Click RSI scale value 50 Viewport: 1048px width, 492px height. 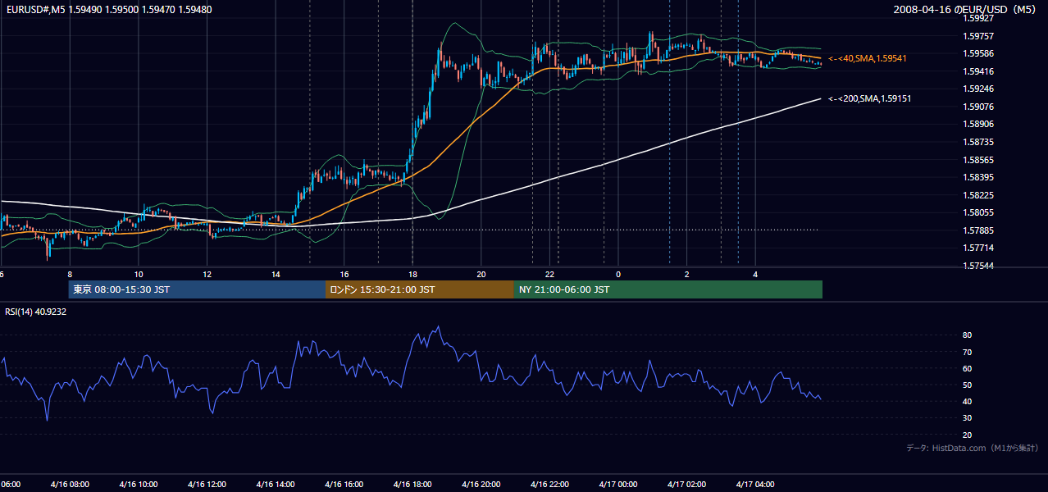968,385
